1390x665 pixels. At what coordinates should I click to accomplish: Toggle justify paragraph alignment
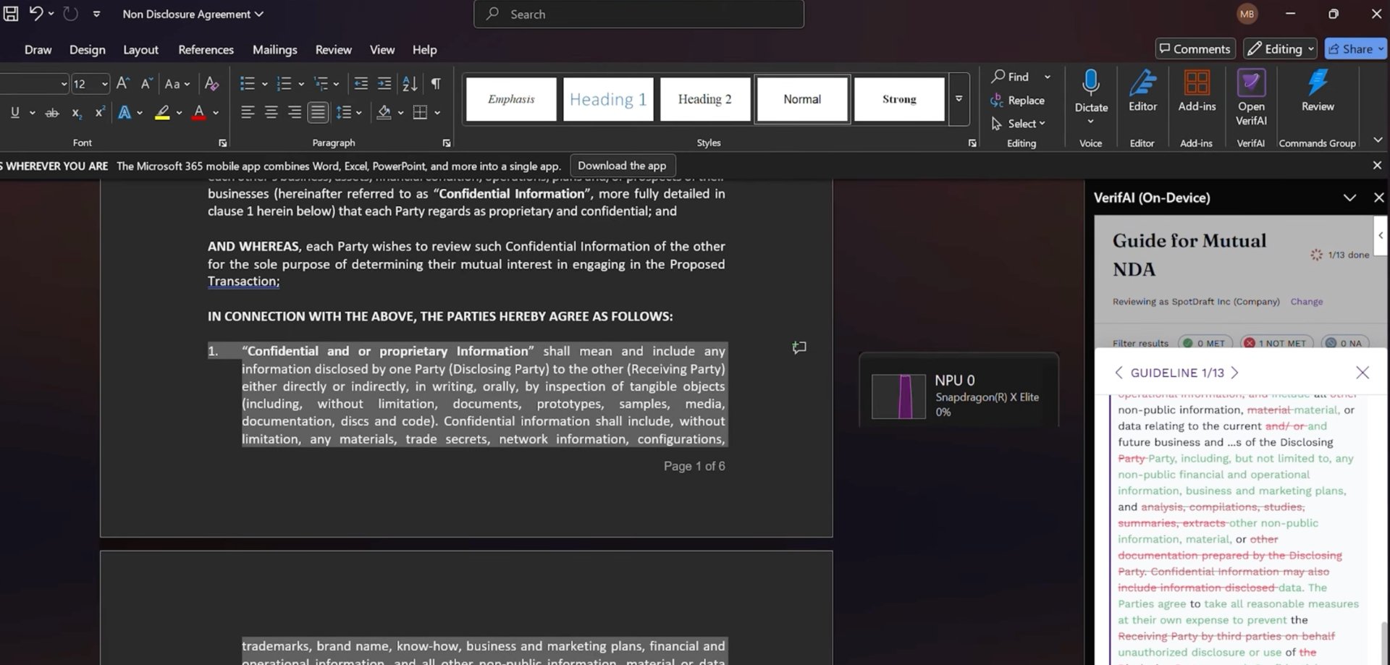pos(317,113)
